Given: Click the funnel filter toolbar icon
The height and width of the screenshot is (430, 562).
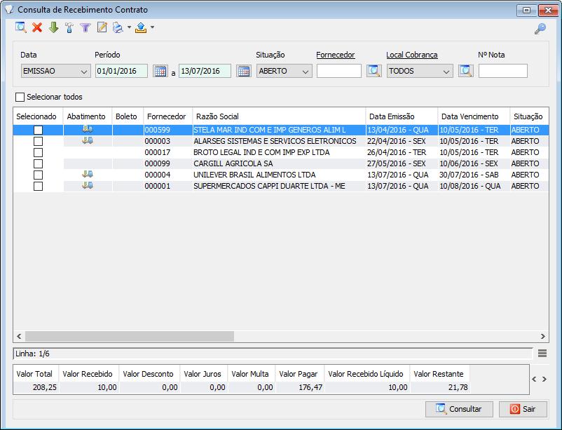Looking at the screenshot, I should [x=85, y=27].
